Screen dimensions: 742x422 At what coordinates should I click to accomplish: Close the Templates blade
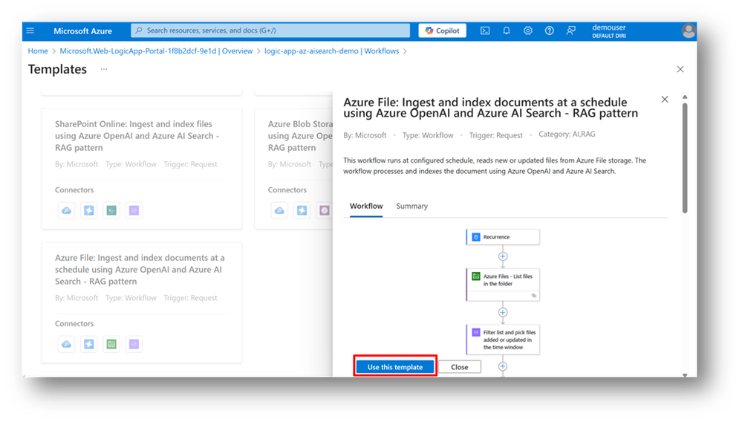[680, 69]
